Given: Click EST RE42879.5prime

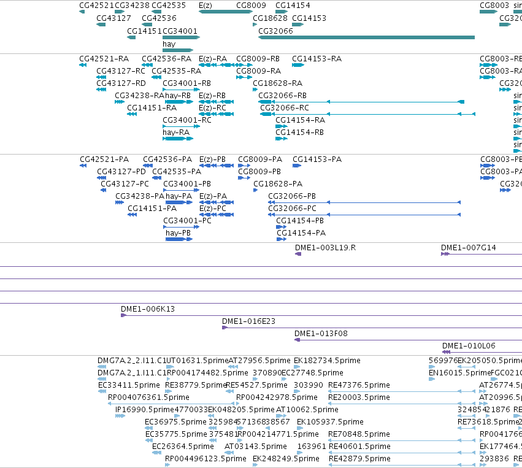Looking at the screenshot, I should click(x=402, y=465).
